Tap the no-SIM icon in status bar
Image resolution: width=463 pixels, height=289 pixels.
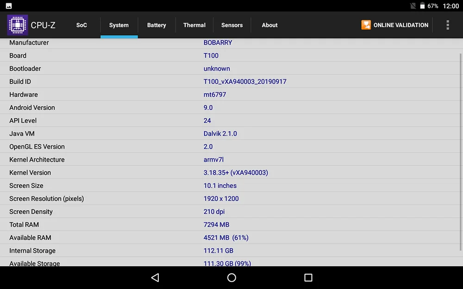413,6
